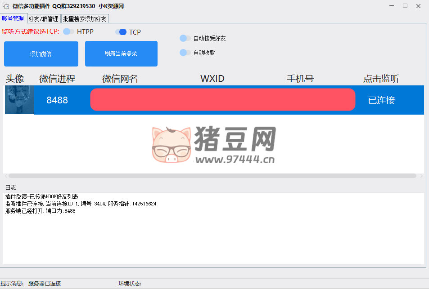429x289 pixels.
Task: Click the right arrow of the horizontal scrollbar
Action: click(x=421, y=176)
